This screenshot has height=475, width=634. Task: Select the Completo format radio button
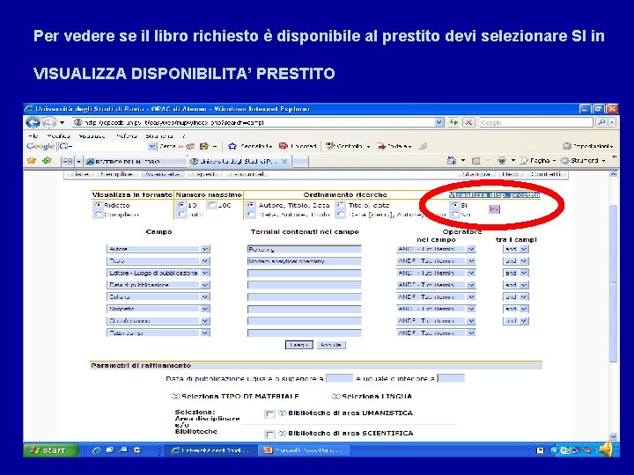pyautogui.click(x=98, y=215)
